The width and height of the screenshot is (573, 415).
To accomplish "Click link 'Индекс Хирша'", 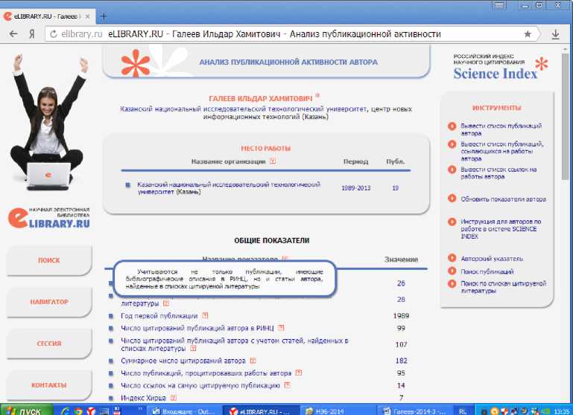I will [143, 398].
